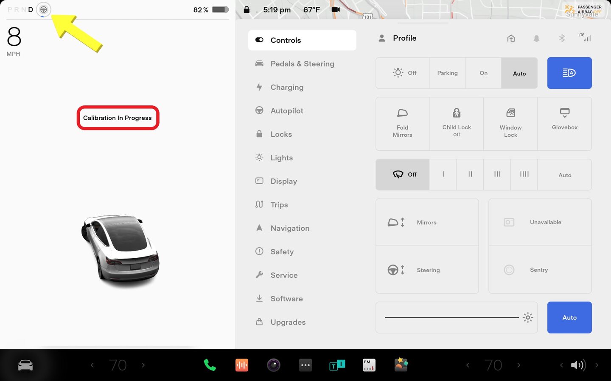Open Display settings
Image resolution: width=611 pixels, height=381 pixels.
[302, 181]
